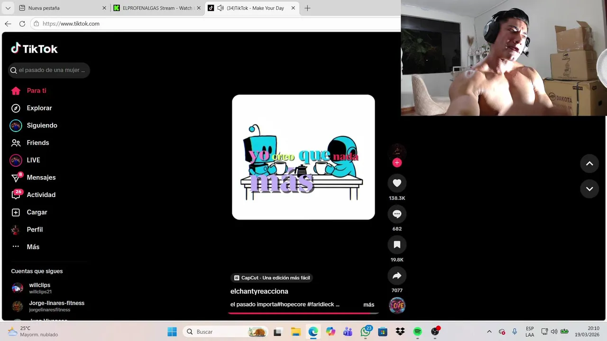Open the weather widget 25°C
607x341 pixels.
(x=32, y=332)
